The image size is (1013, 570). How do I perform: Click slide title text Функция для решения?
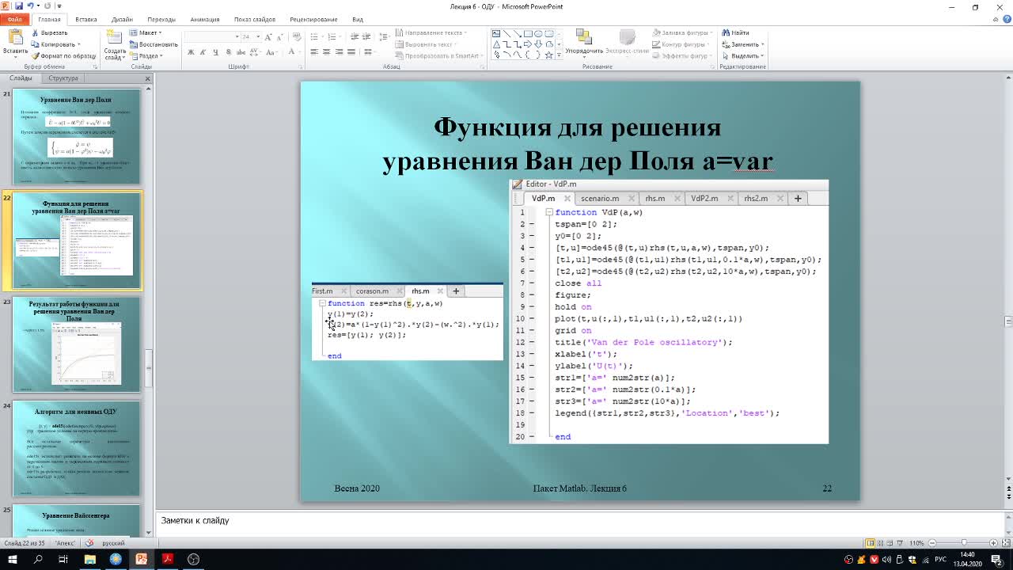(577, 127)
